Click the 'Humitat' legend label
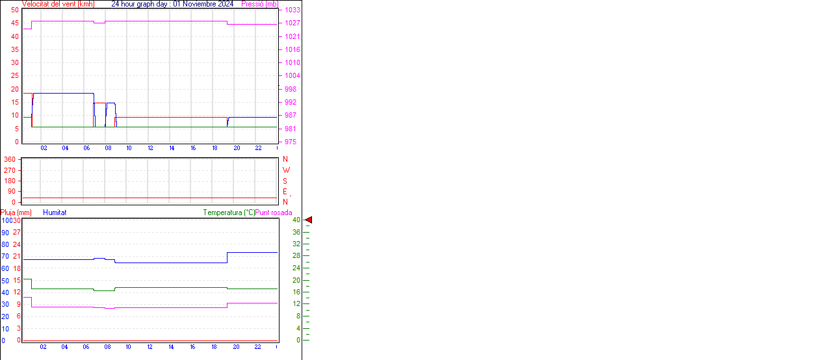The width and height of the screenshot is (832, 360). click(55, 212)
